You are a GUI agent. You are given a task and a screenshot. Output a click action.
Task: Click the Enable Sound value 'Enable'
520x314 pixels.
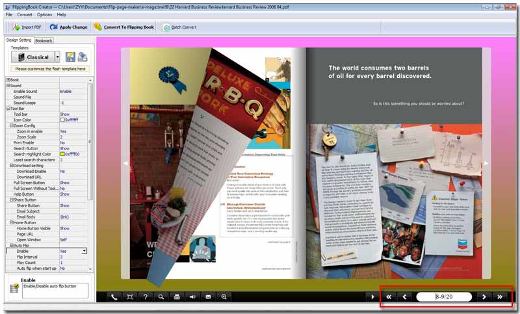click(66, 91)
